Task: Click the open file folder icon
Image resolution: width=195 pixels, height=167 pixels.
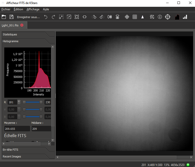Action: [x=4, y=17]
